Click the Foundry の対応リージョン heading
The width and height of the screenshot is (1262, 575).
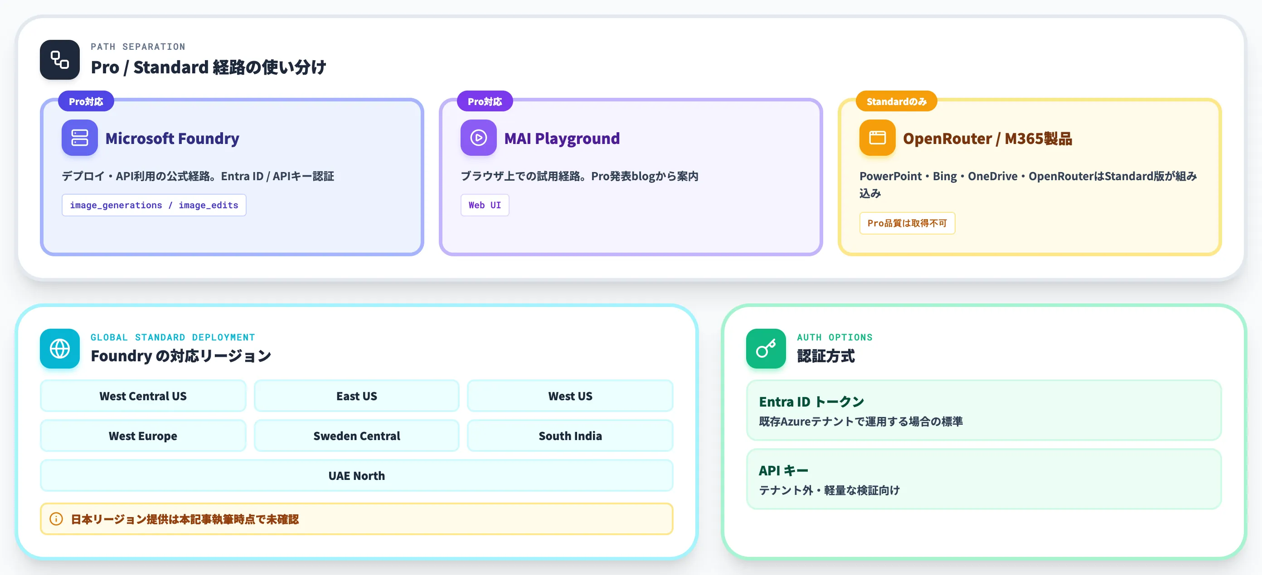click(181, 356)
